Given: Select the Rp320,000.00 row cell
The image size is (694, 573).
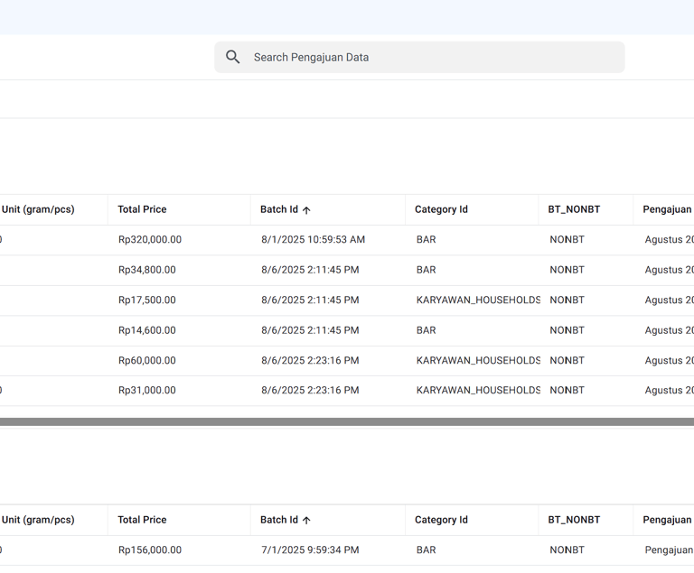Looking at the screenshot, I should pos(150,240).
